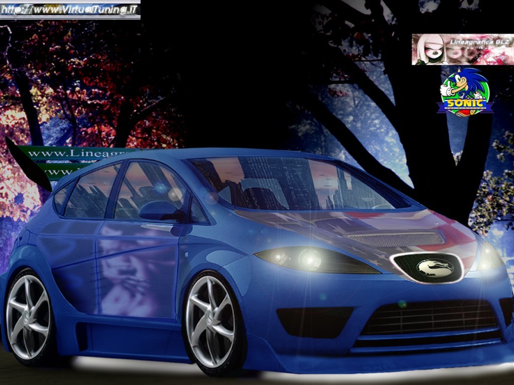Screen dimensions: 514x385
Task: Click the dragon emblem on the car grille
Action: 435,268
